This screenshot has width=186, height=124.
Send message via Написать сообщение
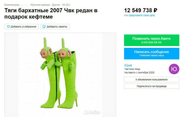point(152,54)
